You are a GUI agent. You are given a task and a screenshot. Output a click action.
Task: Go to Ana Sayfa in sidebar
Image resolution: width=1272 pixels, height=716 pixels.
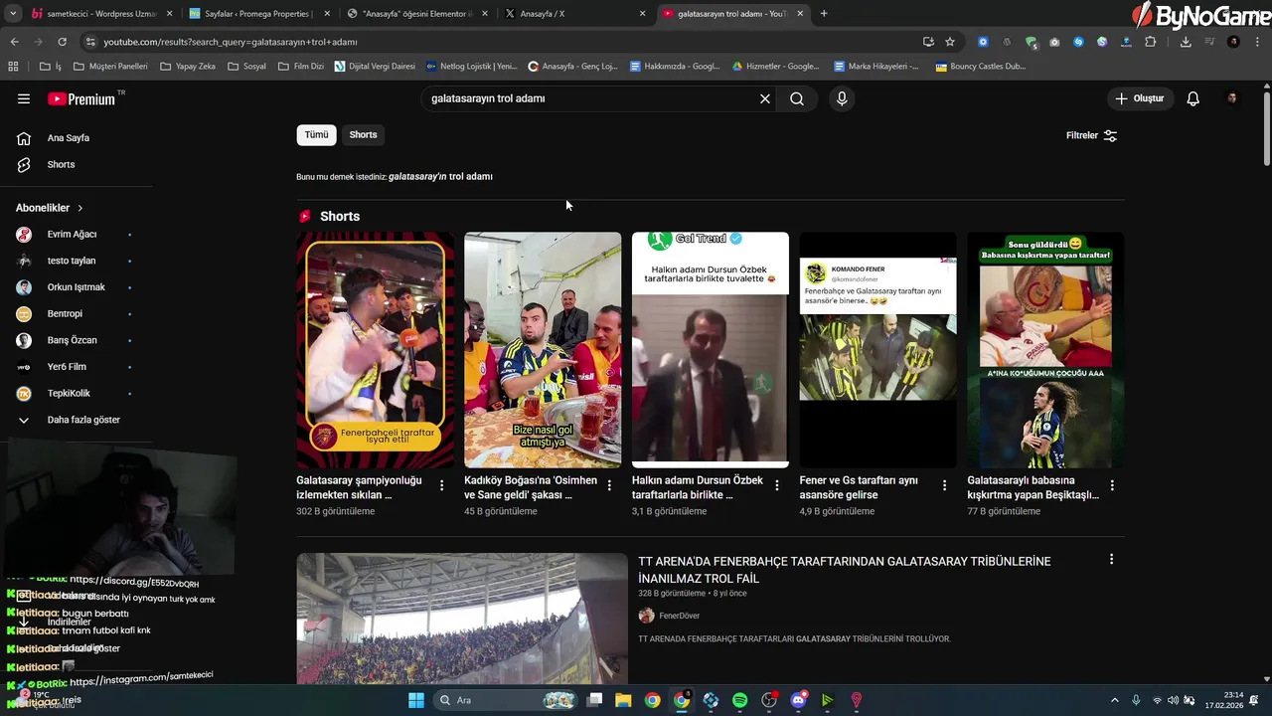(x=69, y=138)
